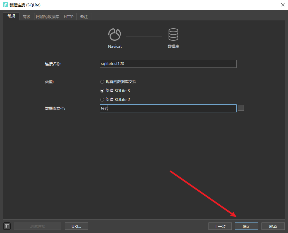The height and width of the screenshot is (233, 288).
Task: Click the browse button next to database file
Action: 241,108
